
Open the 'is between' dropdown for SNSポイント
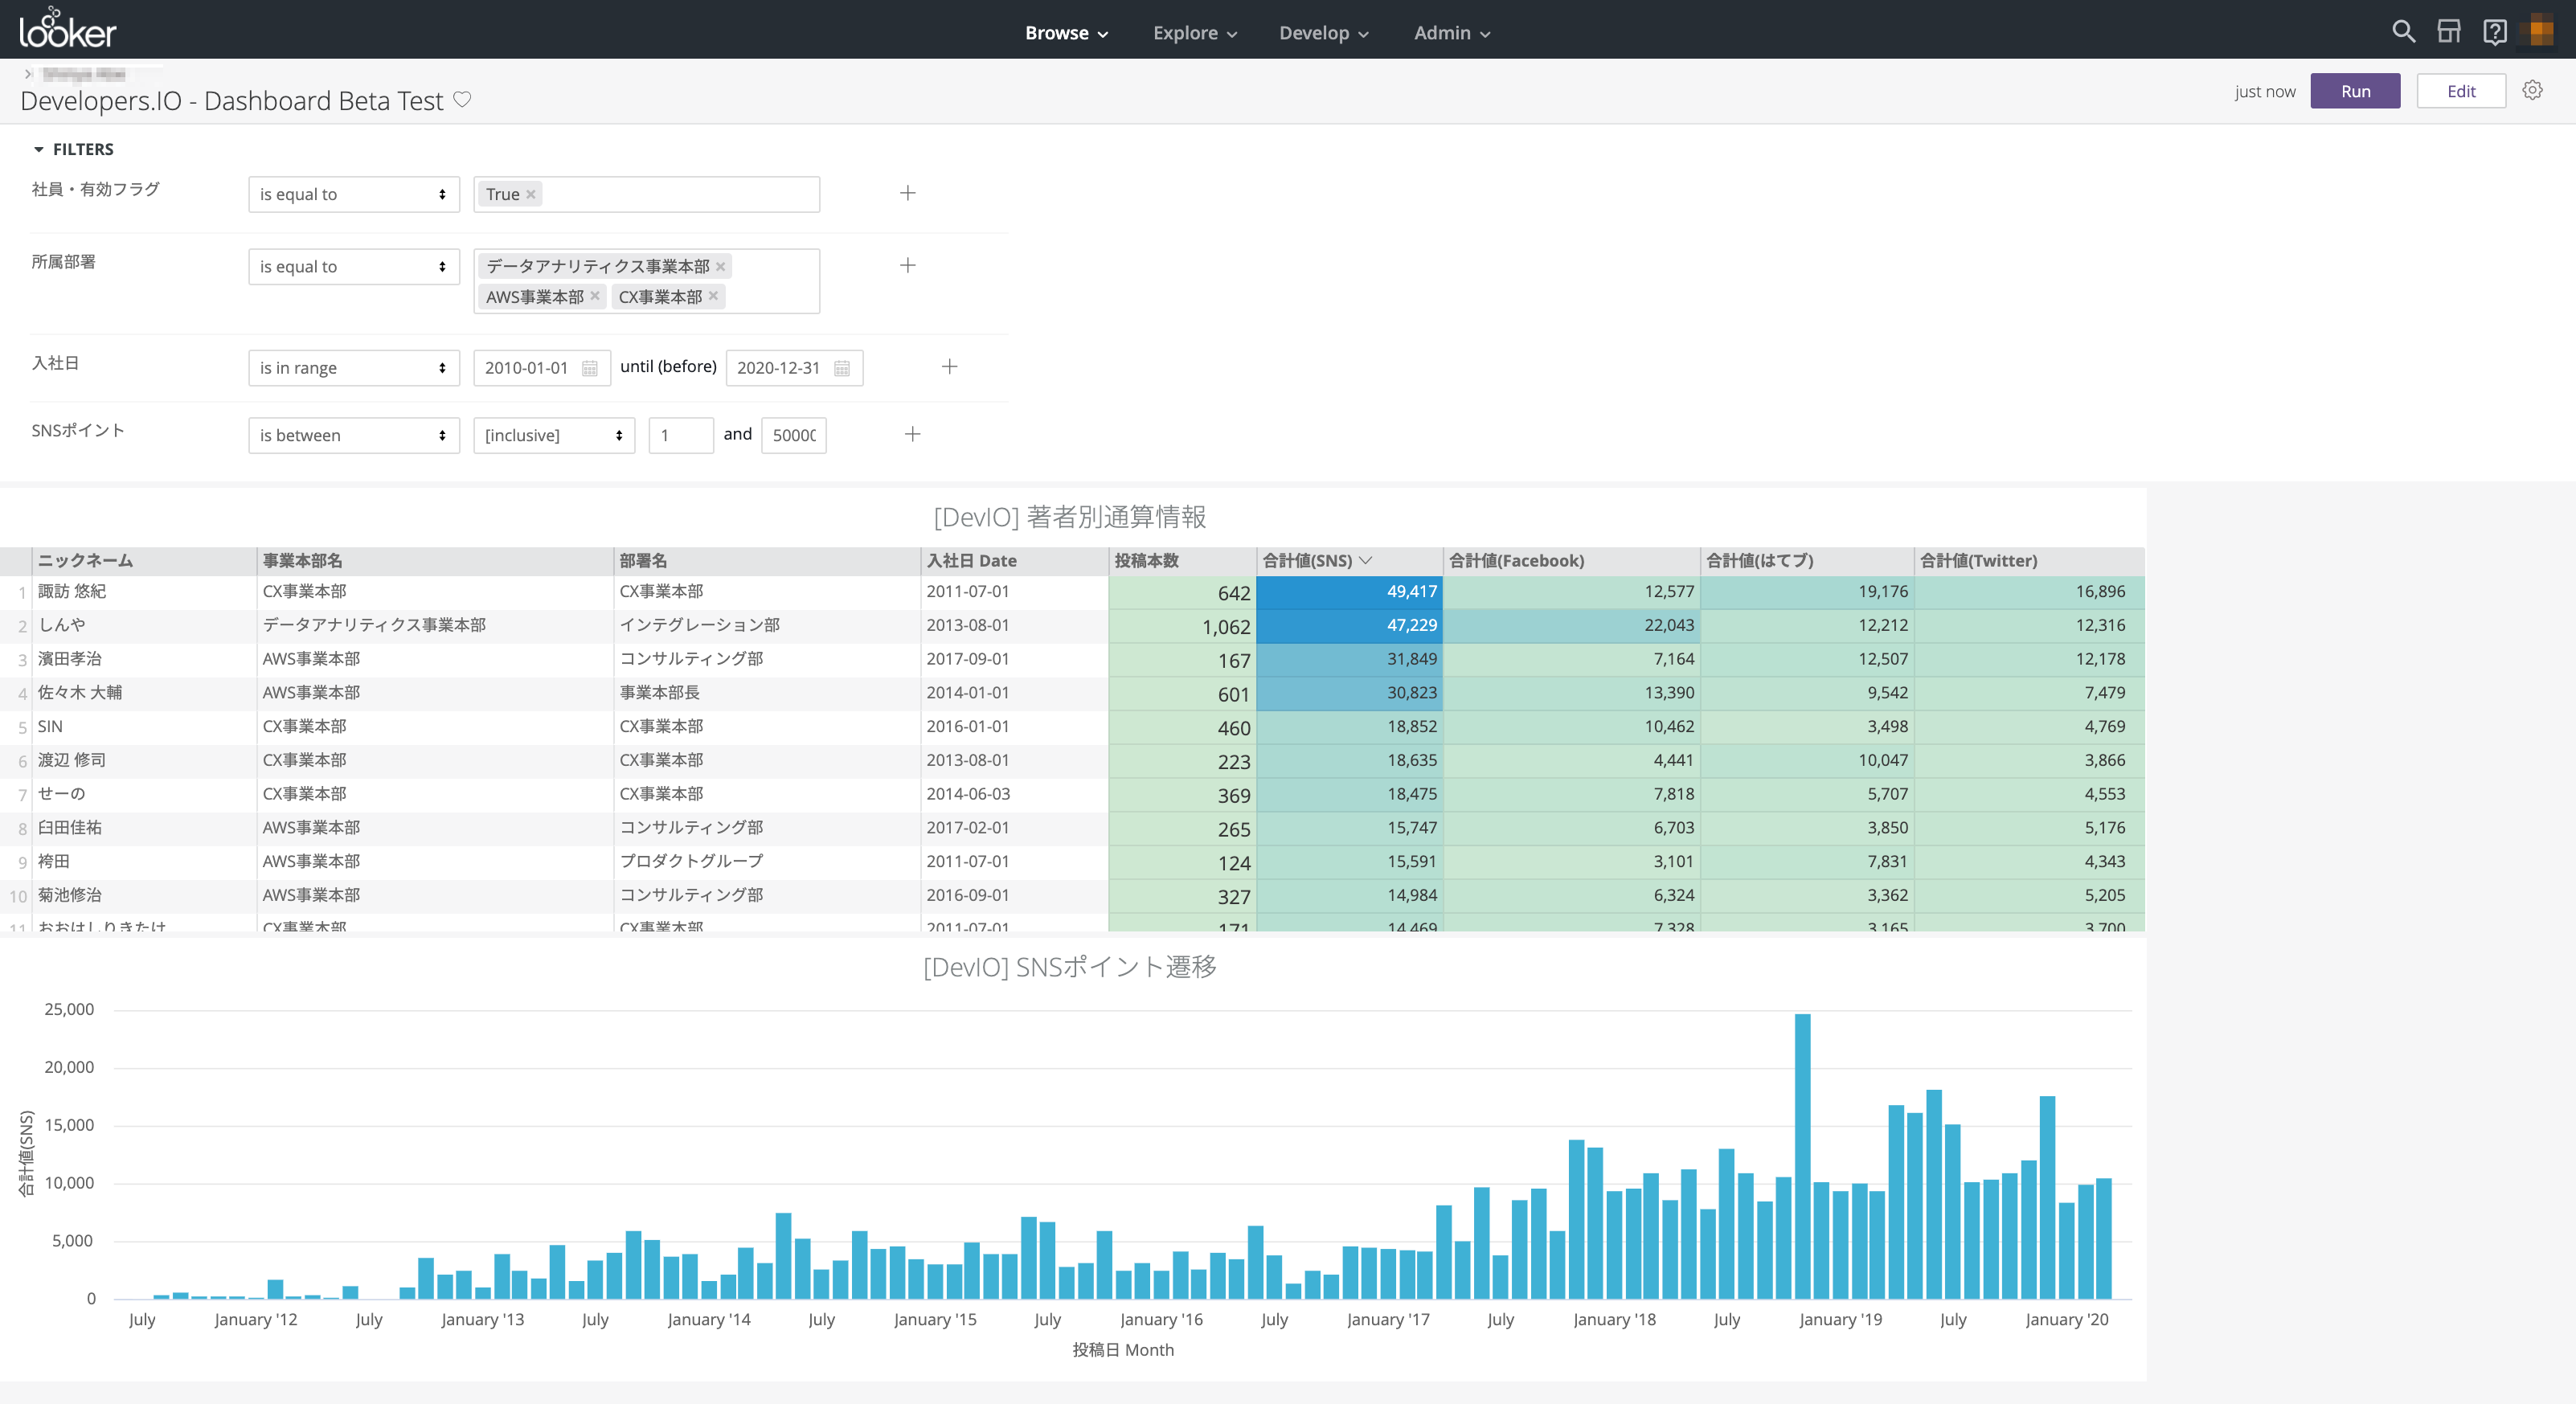pyautogui.click(x=353, y=435)
